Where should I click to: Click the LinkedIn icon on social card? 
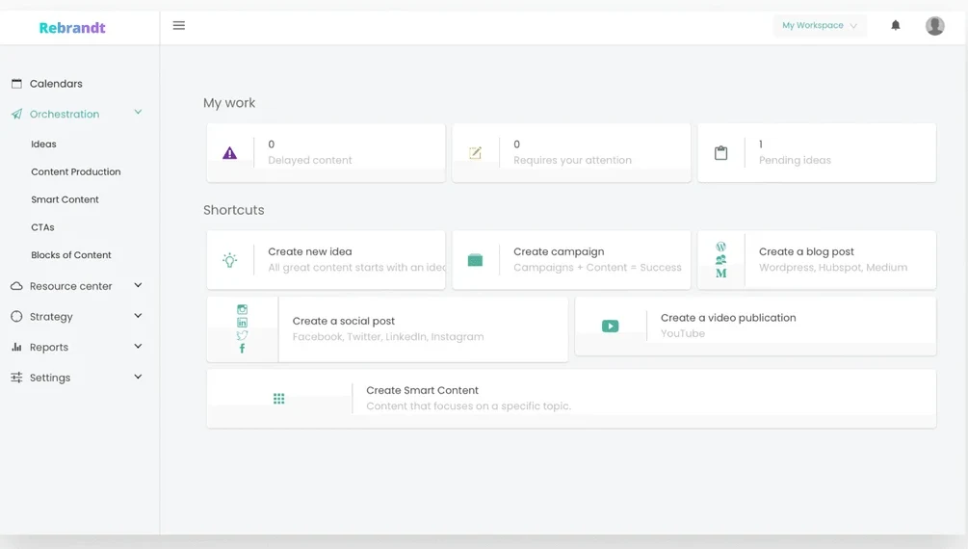coord(242,323)
